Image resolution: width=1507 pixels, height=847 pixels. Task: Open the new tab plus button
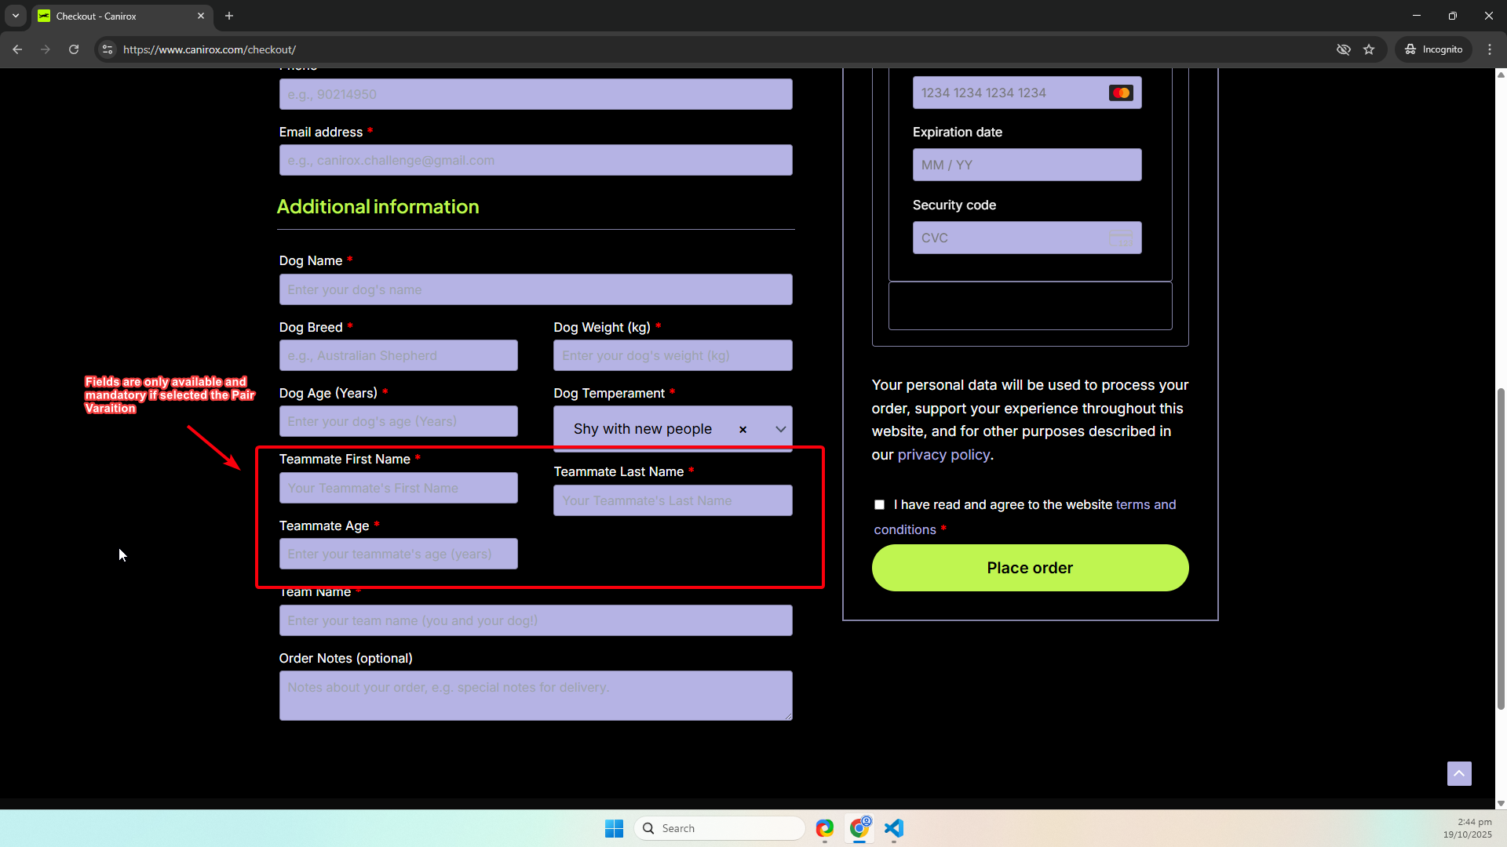click(229, 16)
